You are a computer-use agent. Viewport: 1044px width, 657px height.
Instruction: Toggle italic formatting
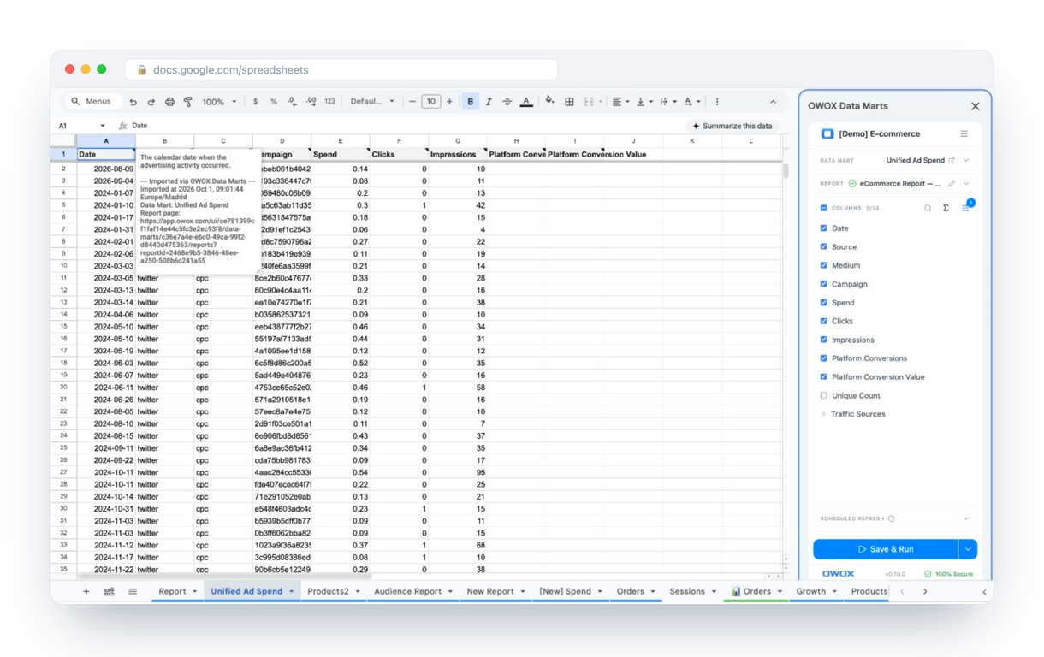click(489, 102)
